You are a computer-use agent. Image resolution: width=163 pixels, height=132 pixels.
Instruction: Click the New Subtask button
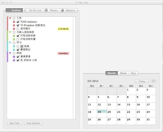pos(33,123)
